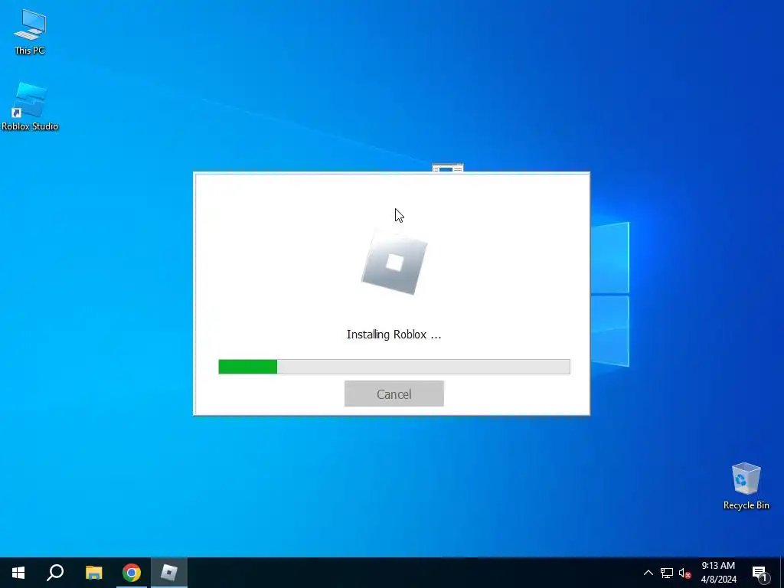Open the network status tray icon
Image resolution: width=784 pixels, height=588 pixels.
pyautogui.click(x=667, y=573)
